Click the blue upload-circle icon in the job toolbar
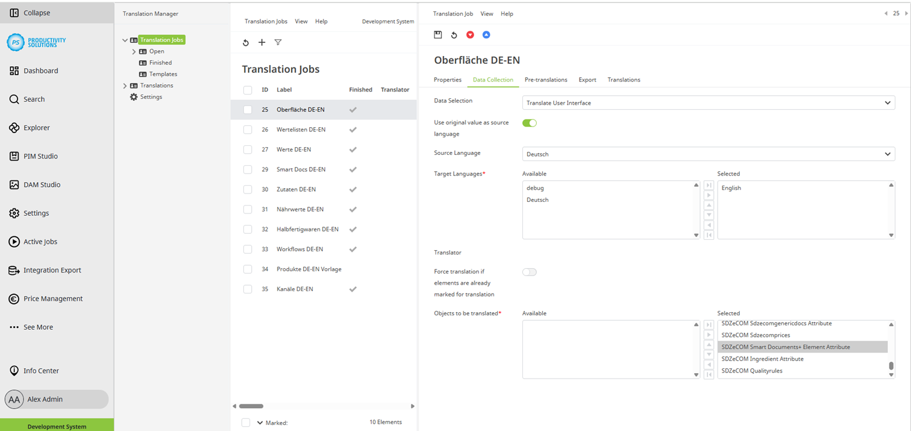 (x=486, y=34)
